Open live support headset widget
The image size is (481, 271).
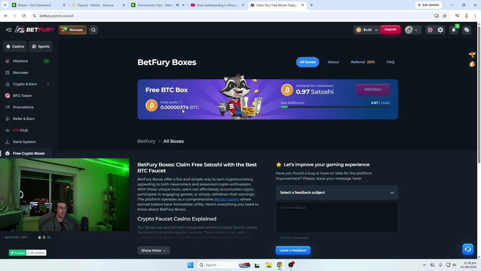click(468, 249)
